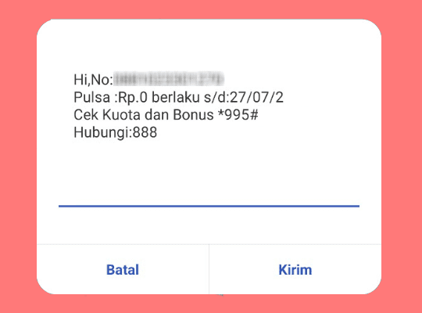The image size is (422, 313).
Task: Click the divider between Batal and Kirim
Action: pos(209,269)
